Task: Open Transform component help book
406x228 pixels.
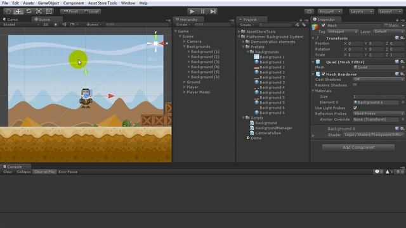Action: [396, 38]
